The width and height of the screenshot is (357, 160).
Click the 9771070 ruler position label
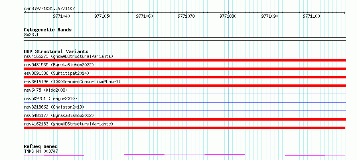[187, 16]
